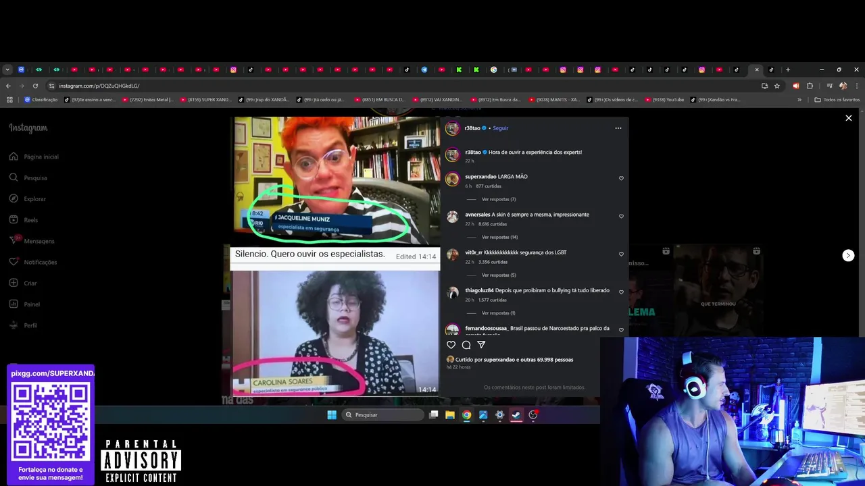
Task: Expand Ver respostas (1) replies
Action: pyautogui.click(x=499, y=313)
